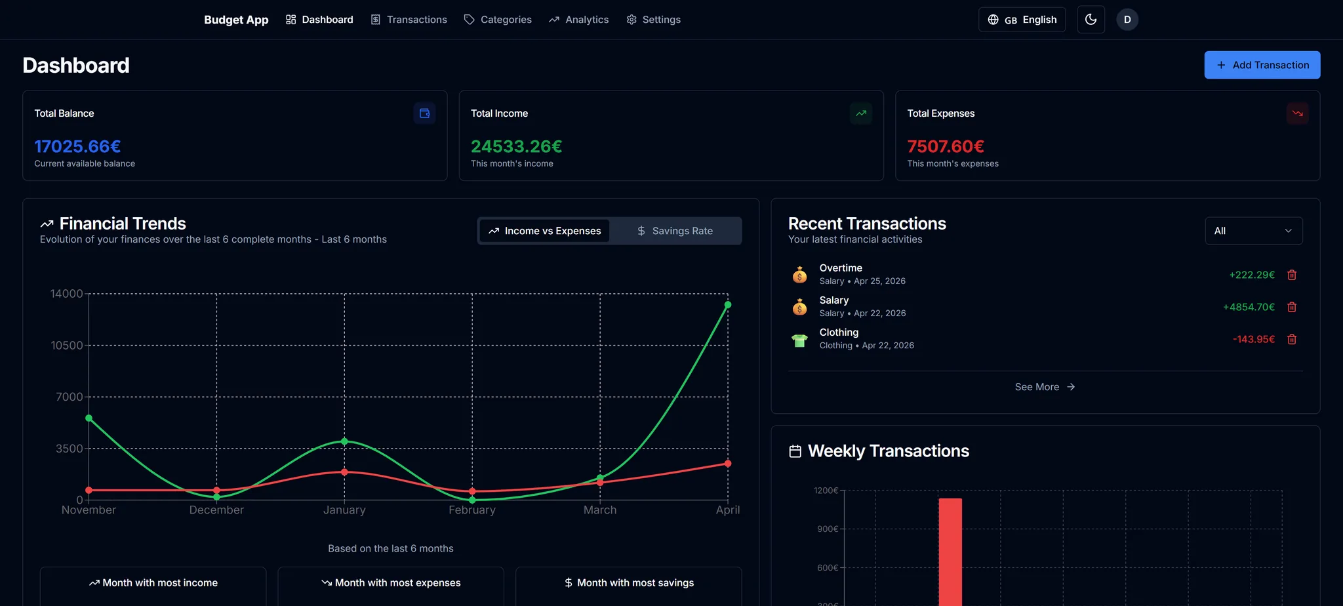Click the -143.95€ Clothing amount

pos(1254,339)
